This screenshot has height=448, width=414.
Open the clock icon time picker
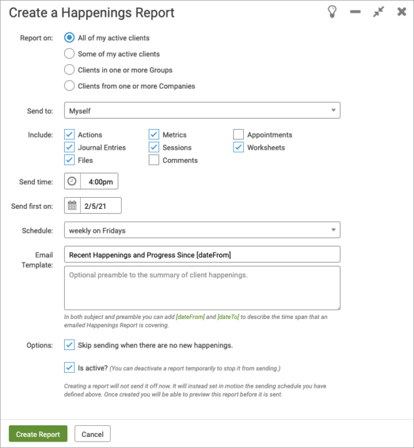(72, 182)
